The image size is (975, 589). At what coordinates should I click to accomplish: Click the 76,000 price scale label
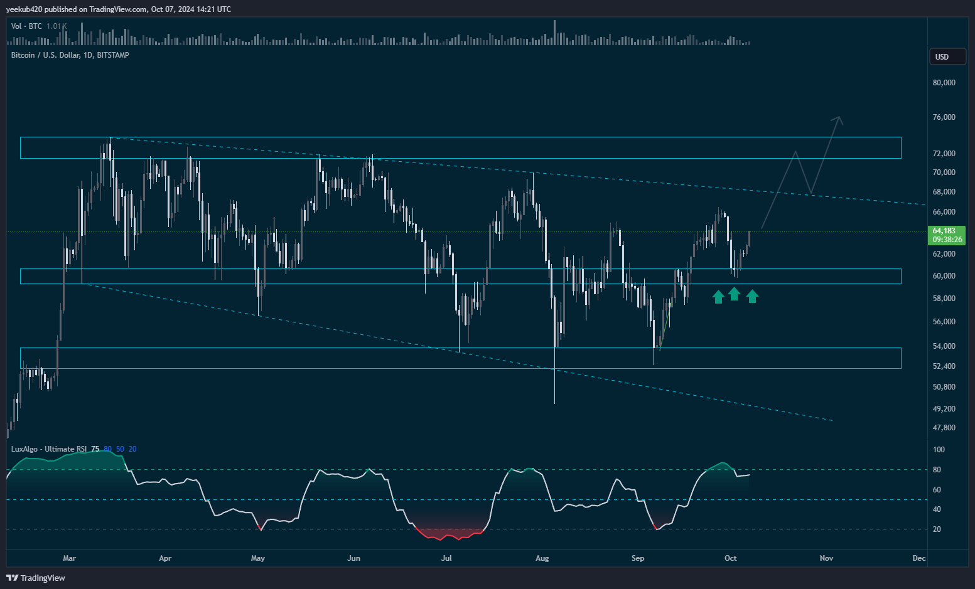(x=944, y=117)
